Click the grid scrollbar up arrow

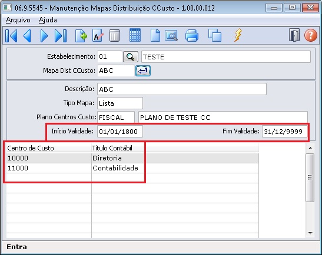click(x=310, y=148)
